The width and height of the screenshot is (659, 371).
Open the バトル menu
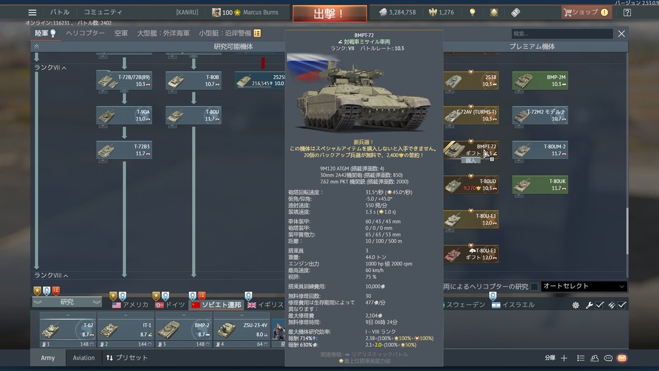coord(60,12)
